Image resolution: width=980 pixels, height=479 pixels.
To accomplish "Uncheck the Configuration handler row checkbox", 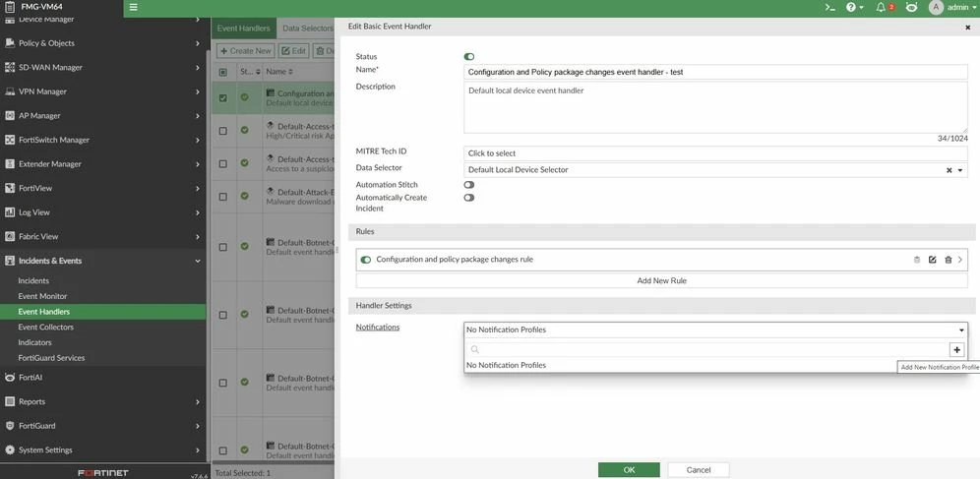I will (223, 98).
